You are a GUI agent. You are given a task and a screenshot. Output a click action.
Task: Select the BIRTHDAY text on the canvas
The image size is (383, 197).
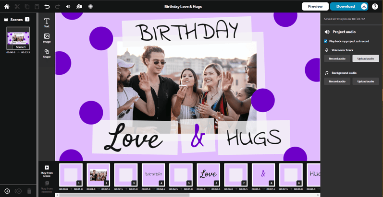point(186,32)
